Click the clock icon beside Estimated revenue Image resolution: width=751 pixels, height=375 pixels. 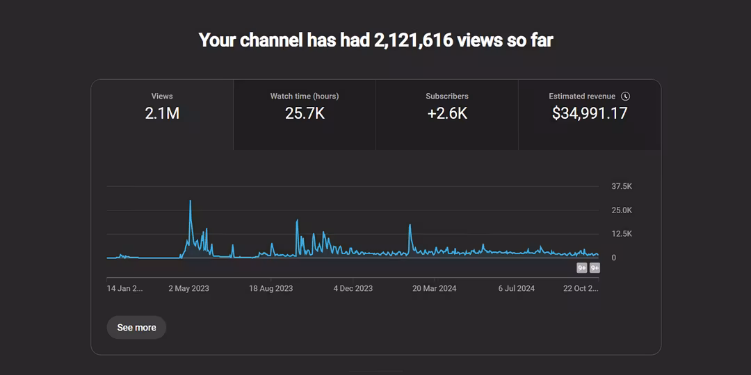coord(625,97)
